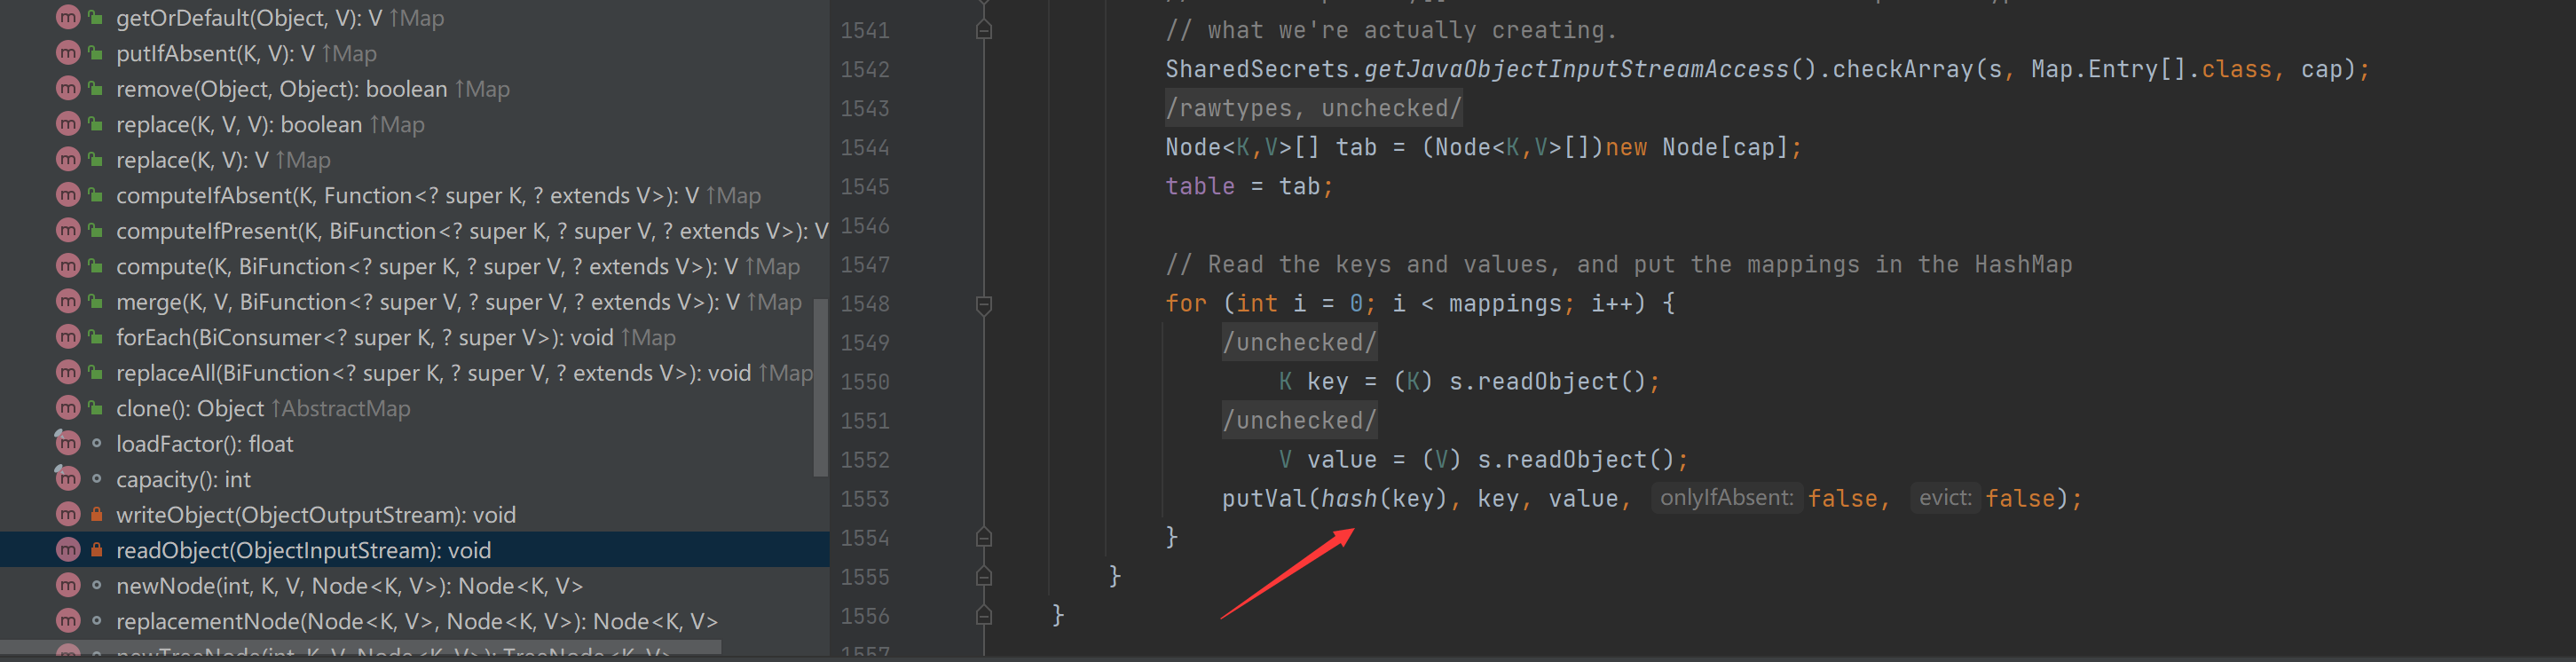Click the package-private dot icon beside newNode
The width and height of the screenshot is (2576, 662).
coord(96,586)
